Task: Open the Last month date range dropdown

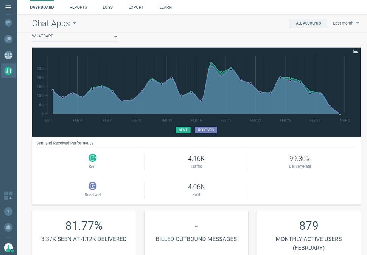Action: pos(346,23)
